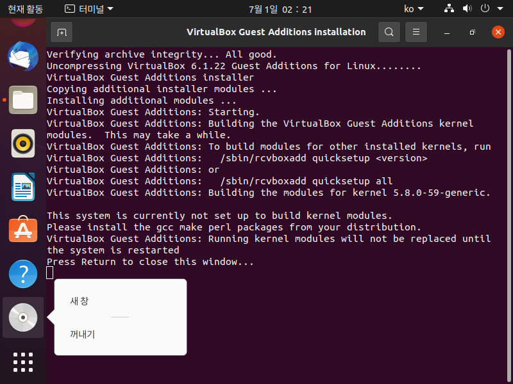
Task: Click the line 'Please install the gcc make perl packages'
Action: (x=234, y=227)
